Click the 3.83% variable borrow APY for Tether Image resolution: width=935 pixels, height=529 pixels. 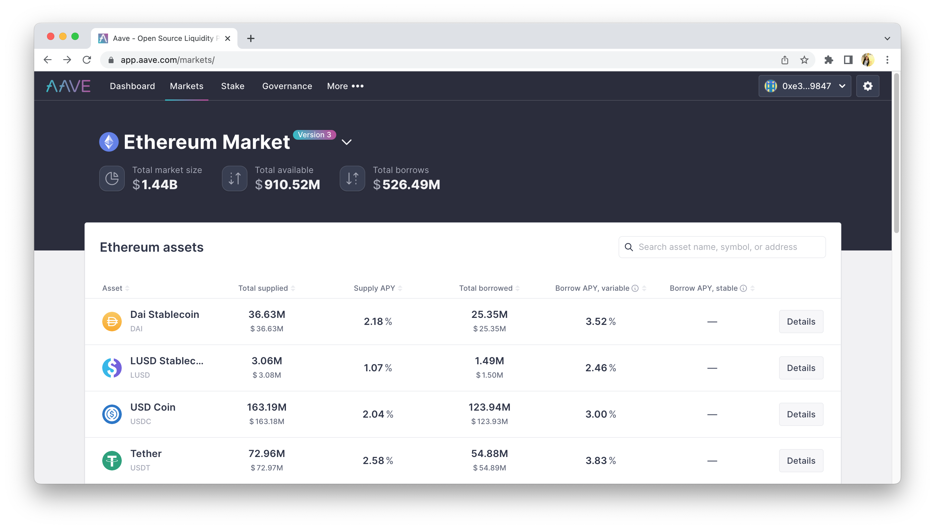pyautogui.click(x=600, y=461)
